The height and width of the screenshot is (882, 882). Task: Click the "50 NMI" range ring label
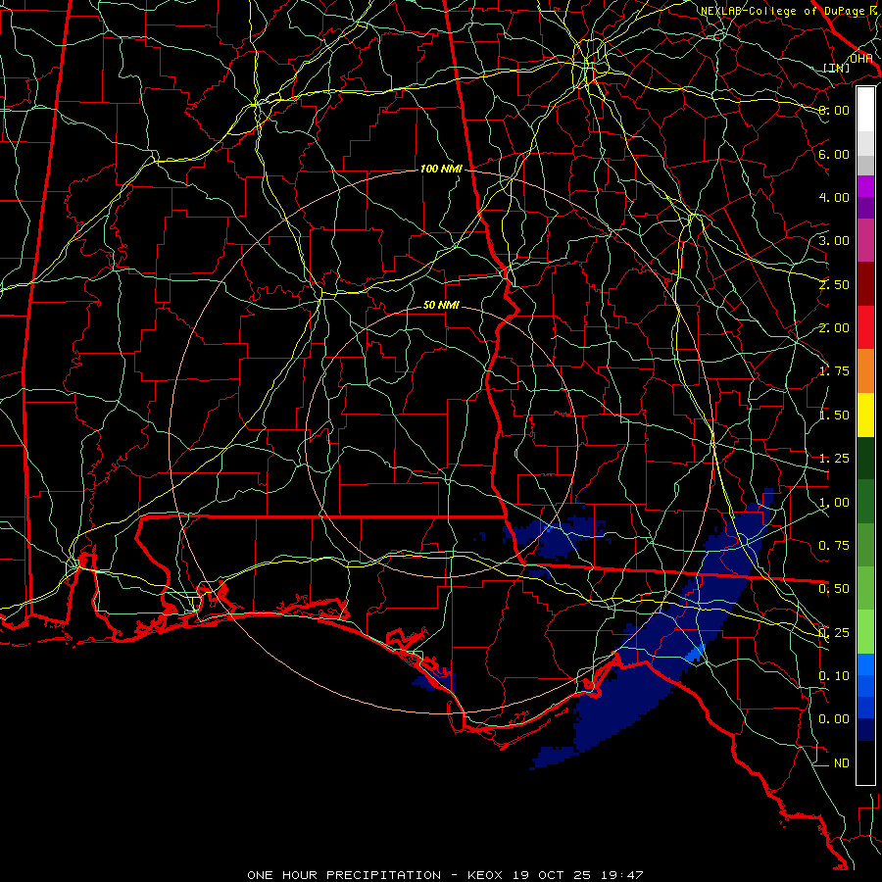pyautogui.click(x=441, y=305)
